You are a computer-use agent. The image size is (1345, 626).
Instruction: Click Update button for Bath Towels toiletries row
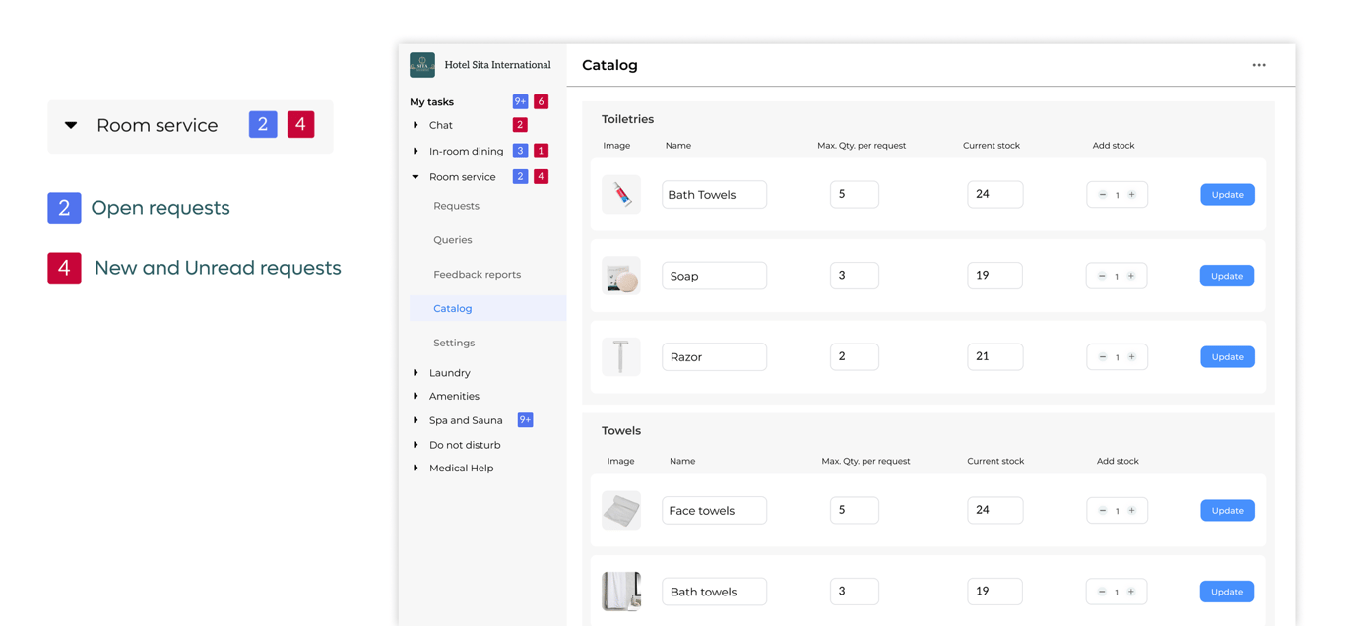point(1227,195)
